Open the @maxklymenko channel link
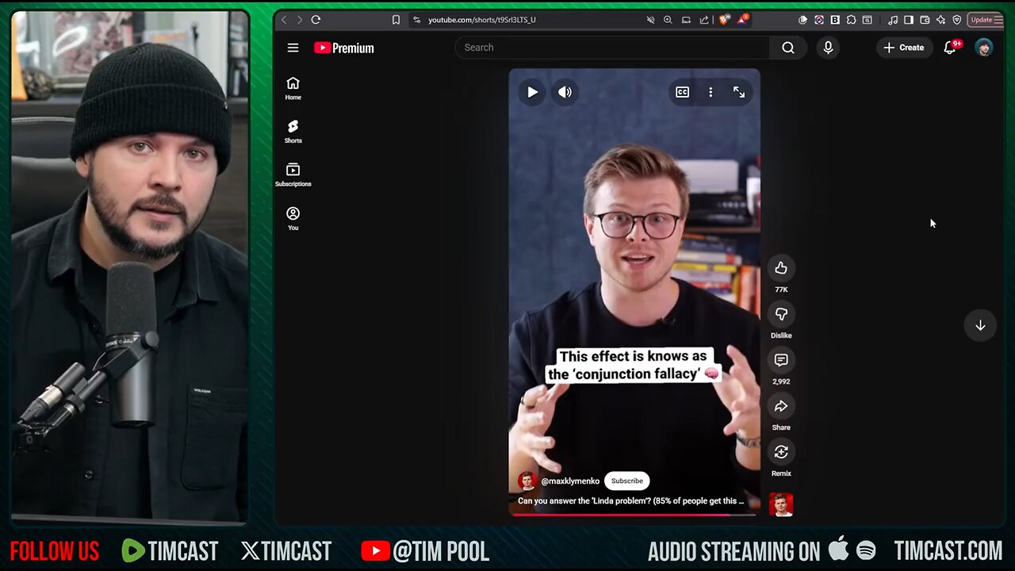1015x571 pixels. pyautogui.click(x=569, y=481)
